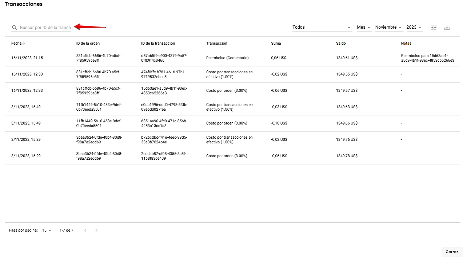Click the 0,06 US$ amount
Viewport: 463px width, 257px height.
point(279,58)
